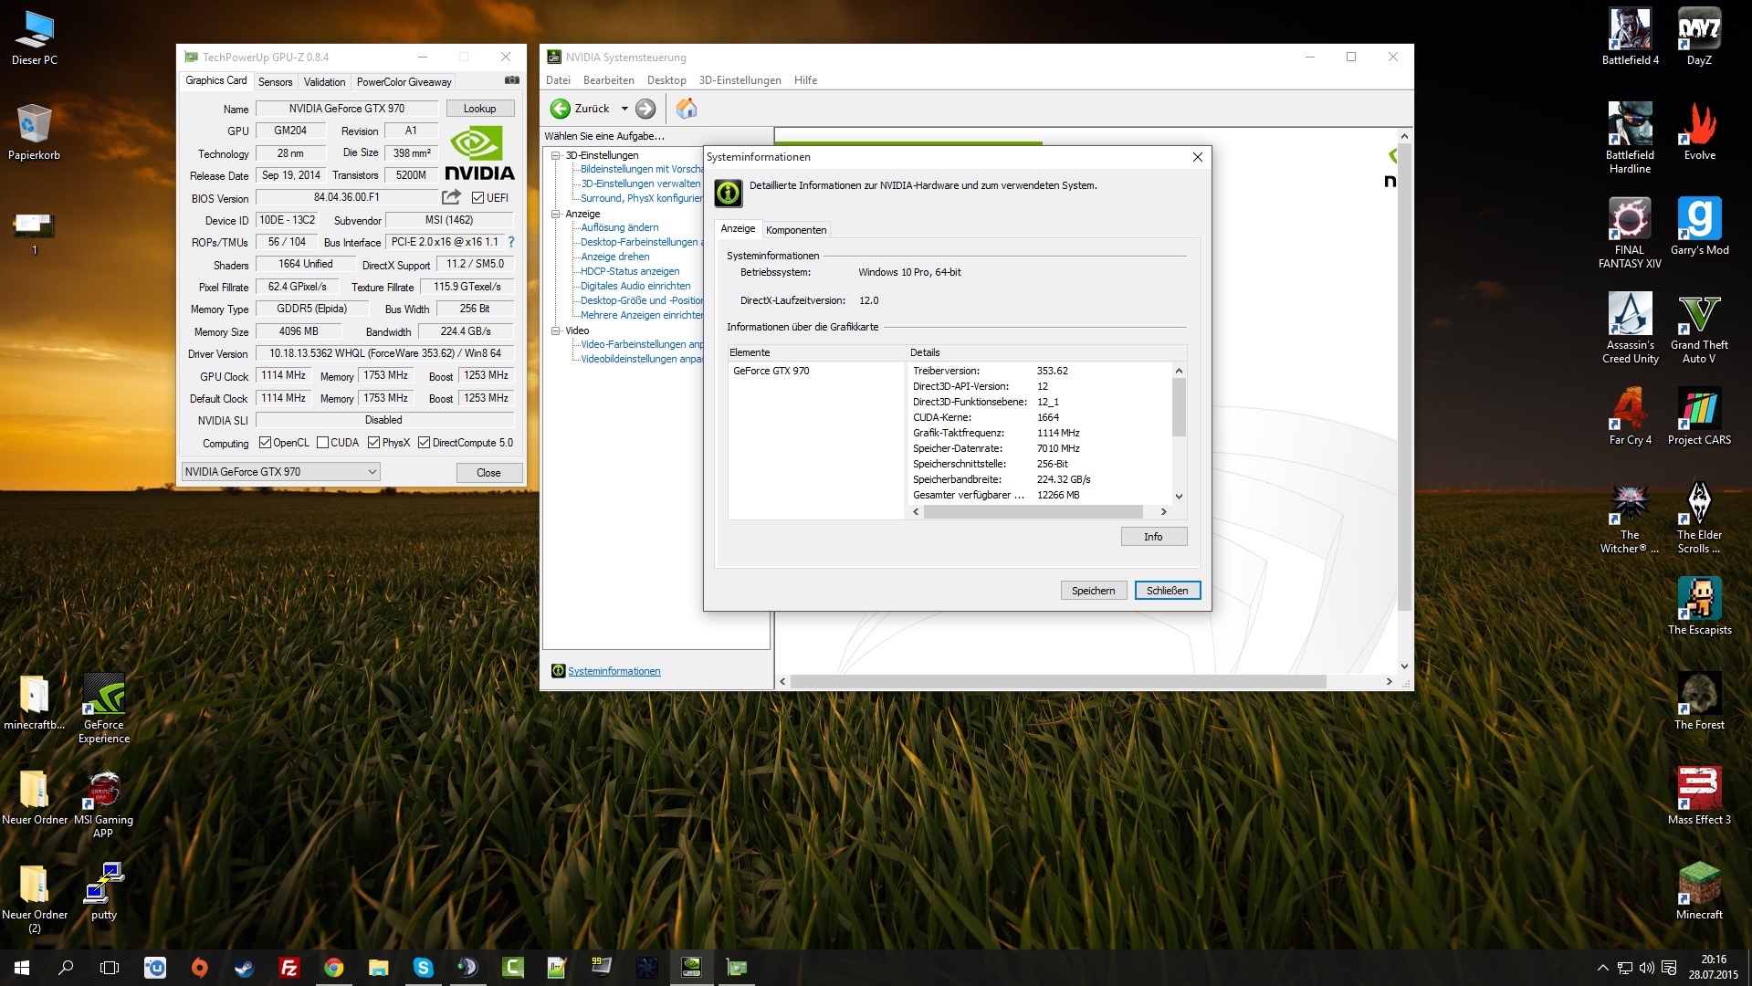Click the home icon in NVIDIA Systemsteuerung toolbar
Screen dimensions: 1752x986
coord(687,109)
